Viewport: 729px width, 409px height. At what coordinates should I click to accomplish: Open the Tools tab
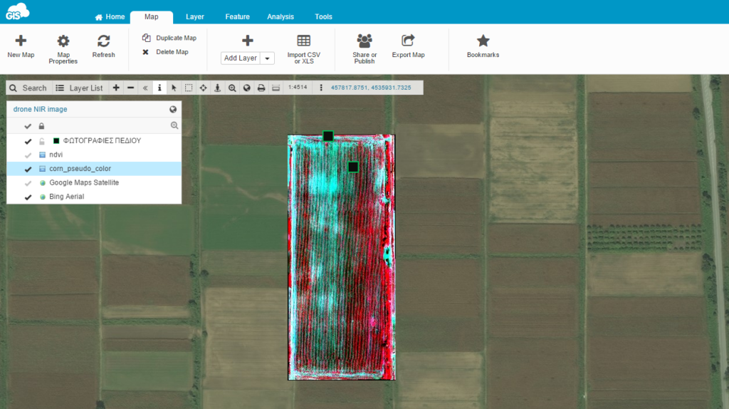(324, 17)
